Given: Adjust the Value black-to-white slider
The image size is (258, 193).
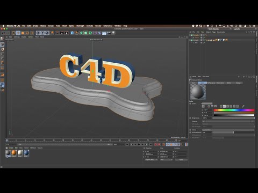Looking at the screenshot, I should click(x=234, y=115).
